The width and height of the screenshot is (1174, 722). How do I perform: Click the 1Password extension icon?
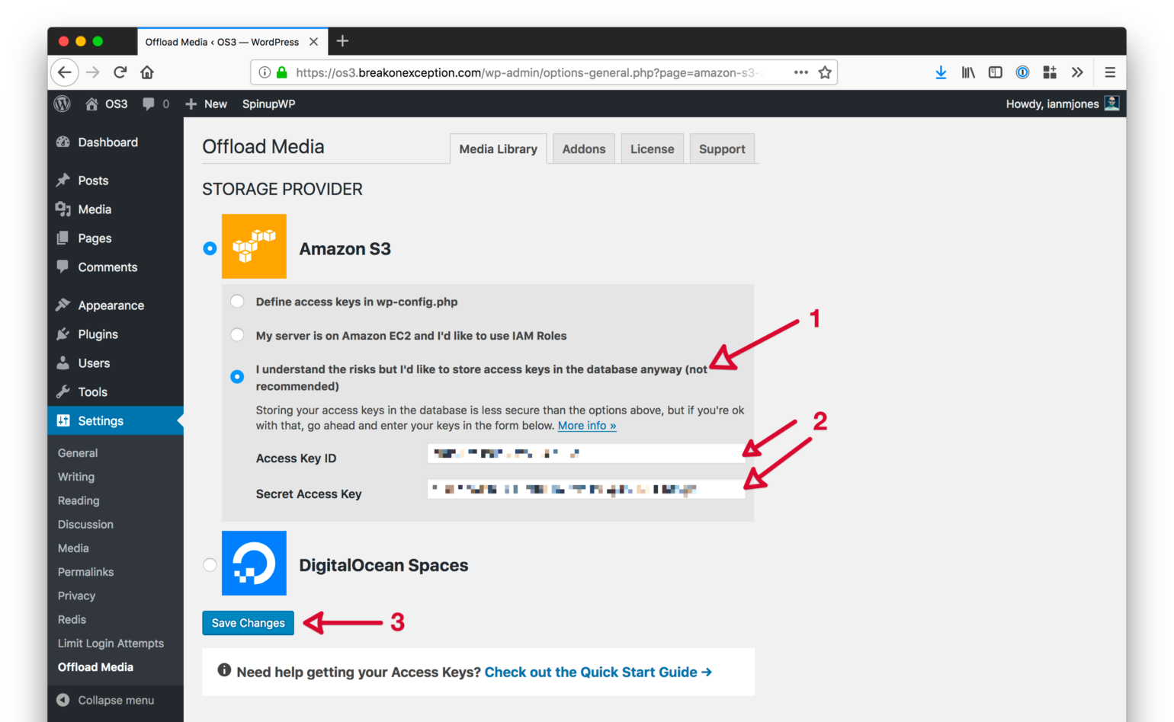tap(1022, 72)
